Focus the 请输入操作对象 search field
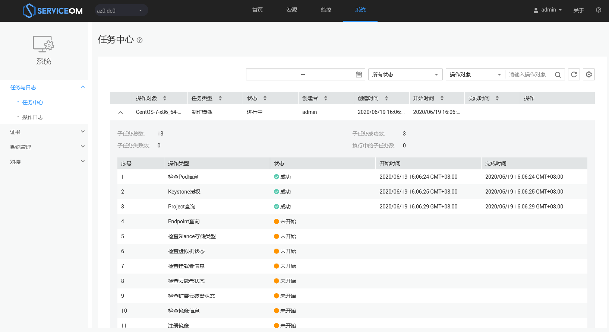The width and height of the screenshot is (609, 332). click(529, 74)
